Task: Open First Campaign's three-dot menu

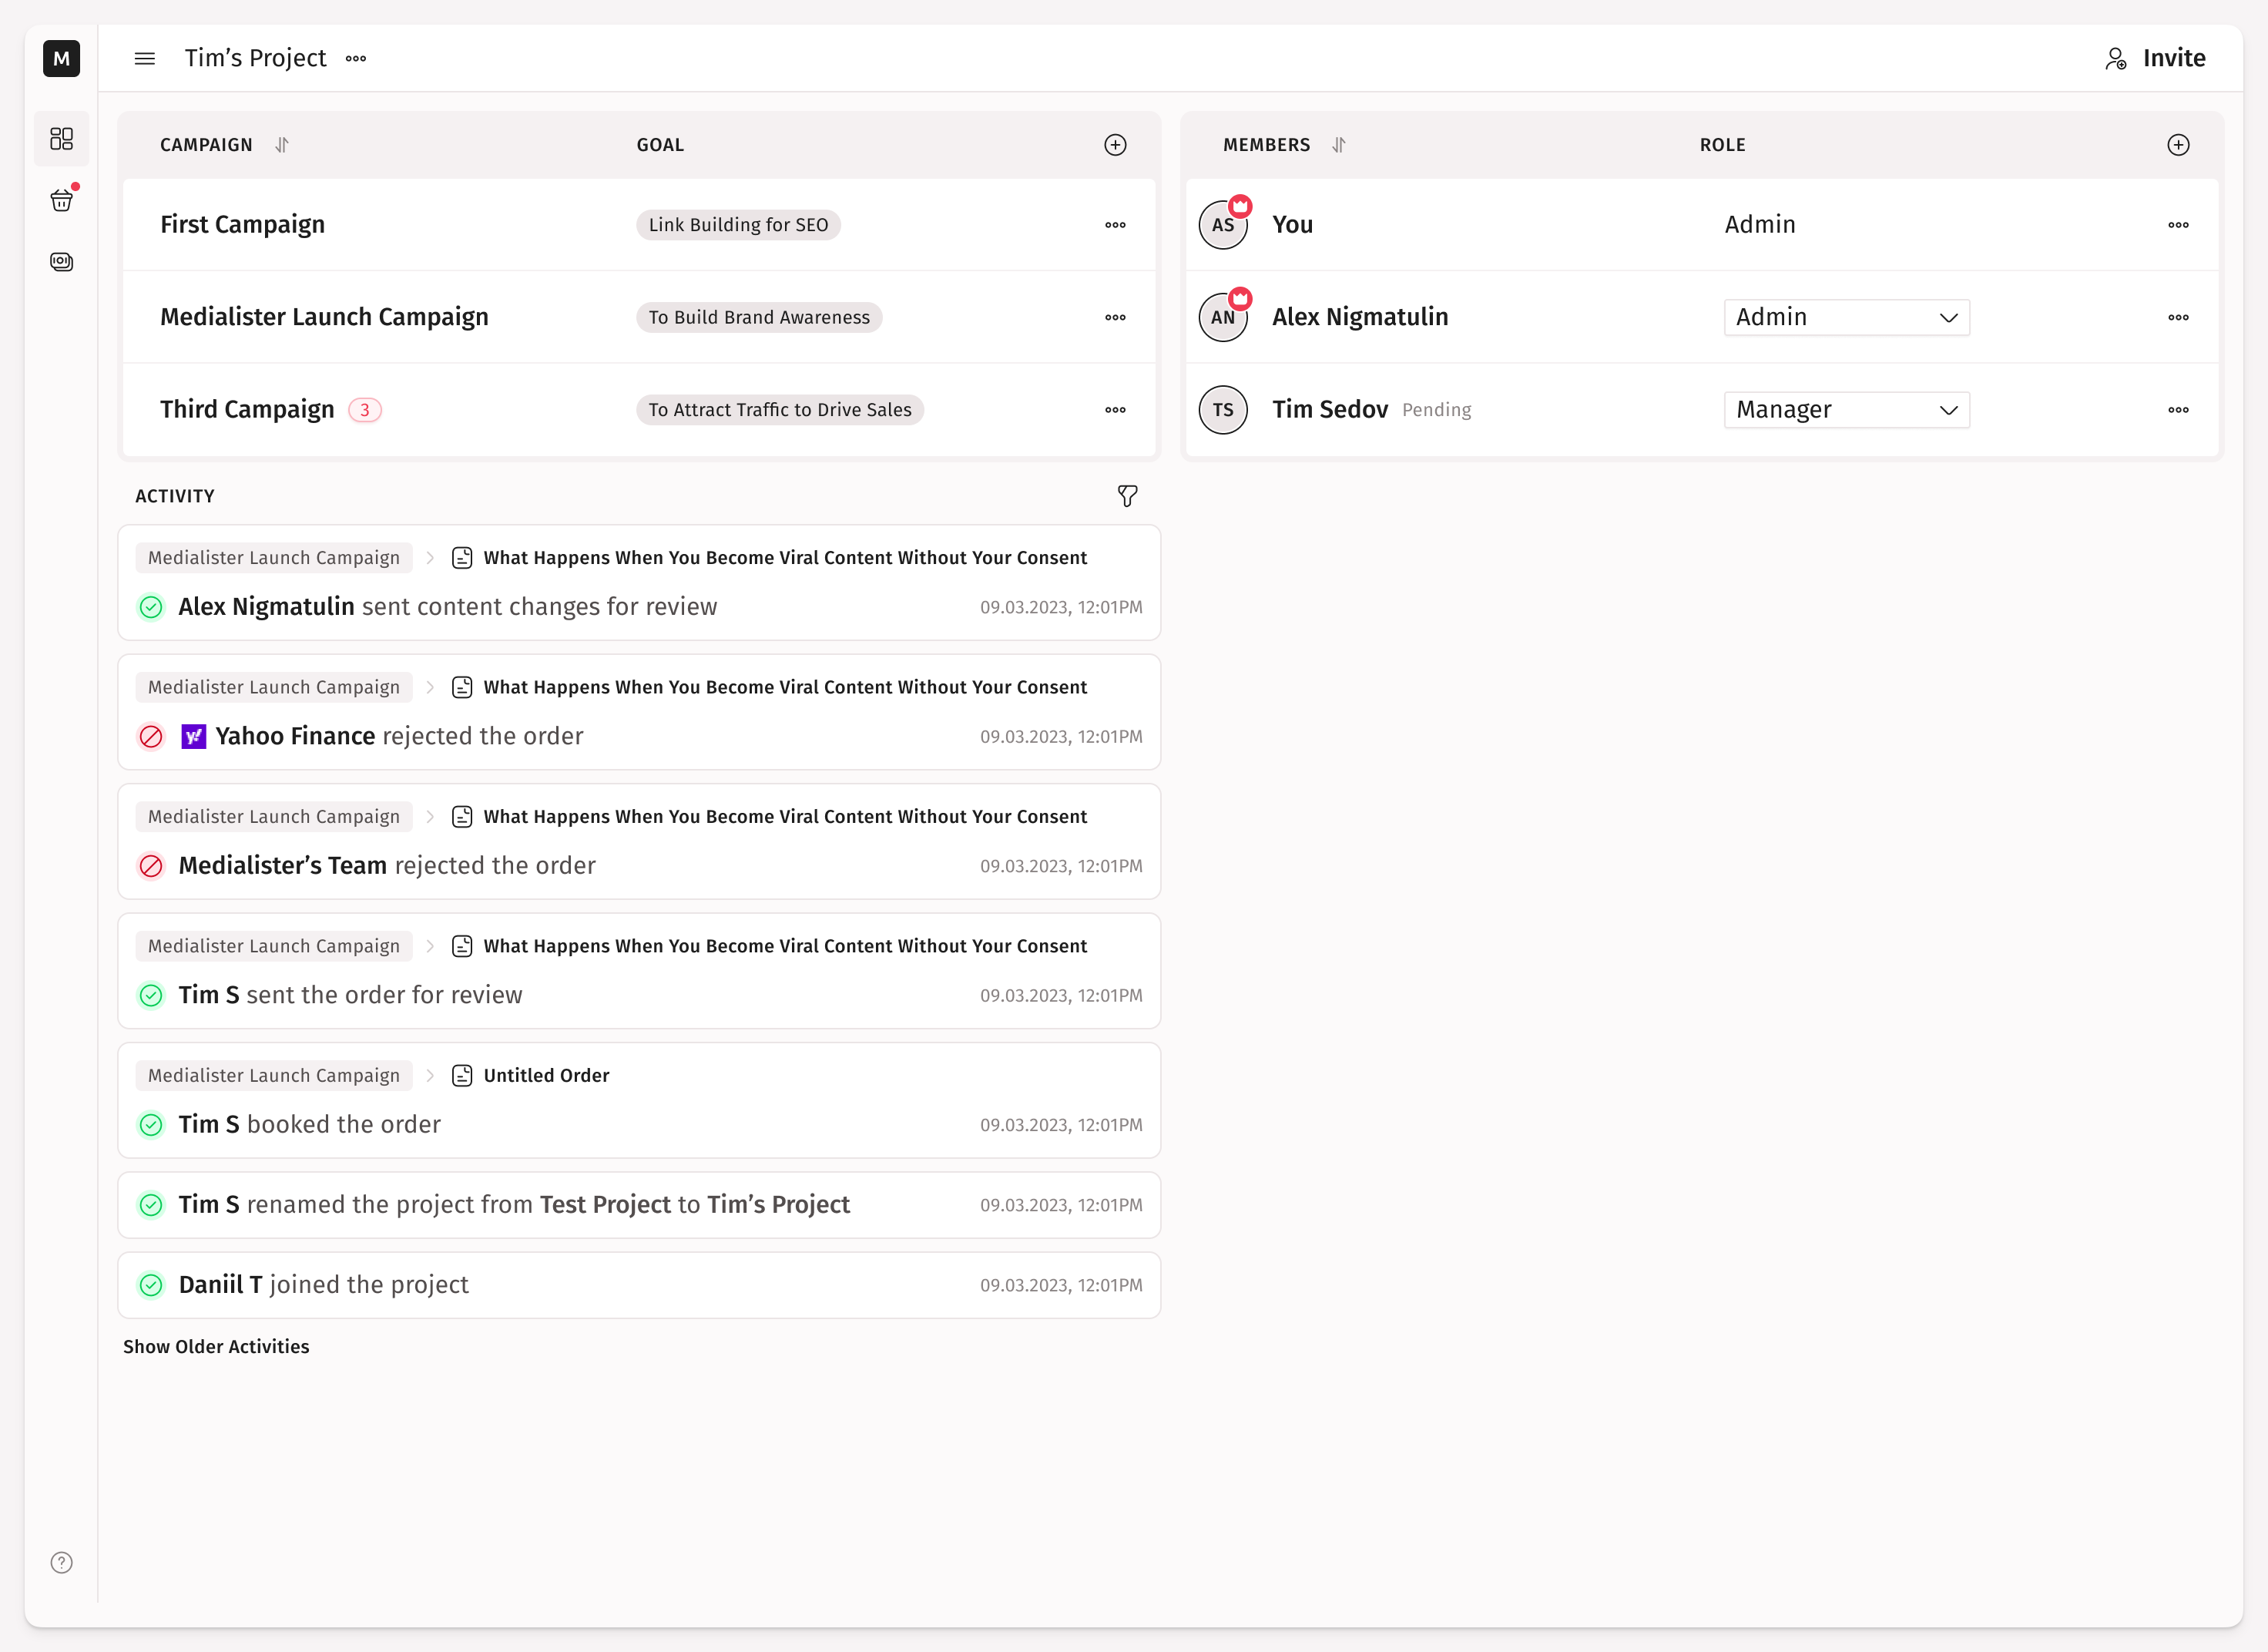Action: [x=1115, y=225]
